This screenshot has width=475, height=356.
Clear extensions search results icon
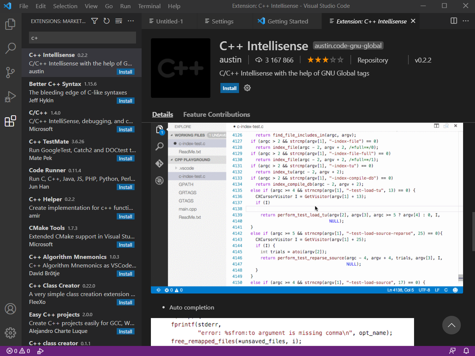point(119,21)
